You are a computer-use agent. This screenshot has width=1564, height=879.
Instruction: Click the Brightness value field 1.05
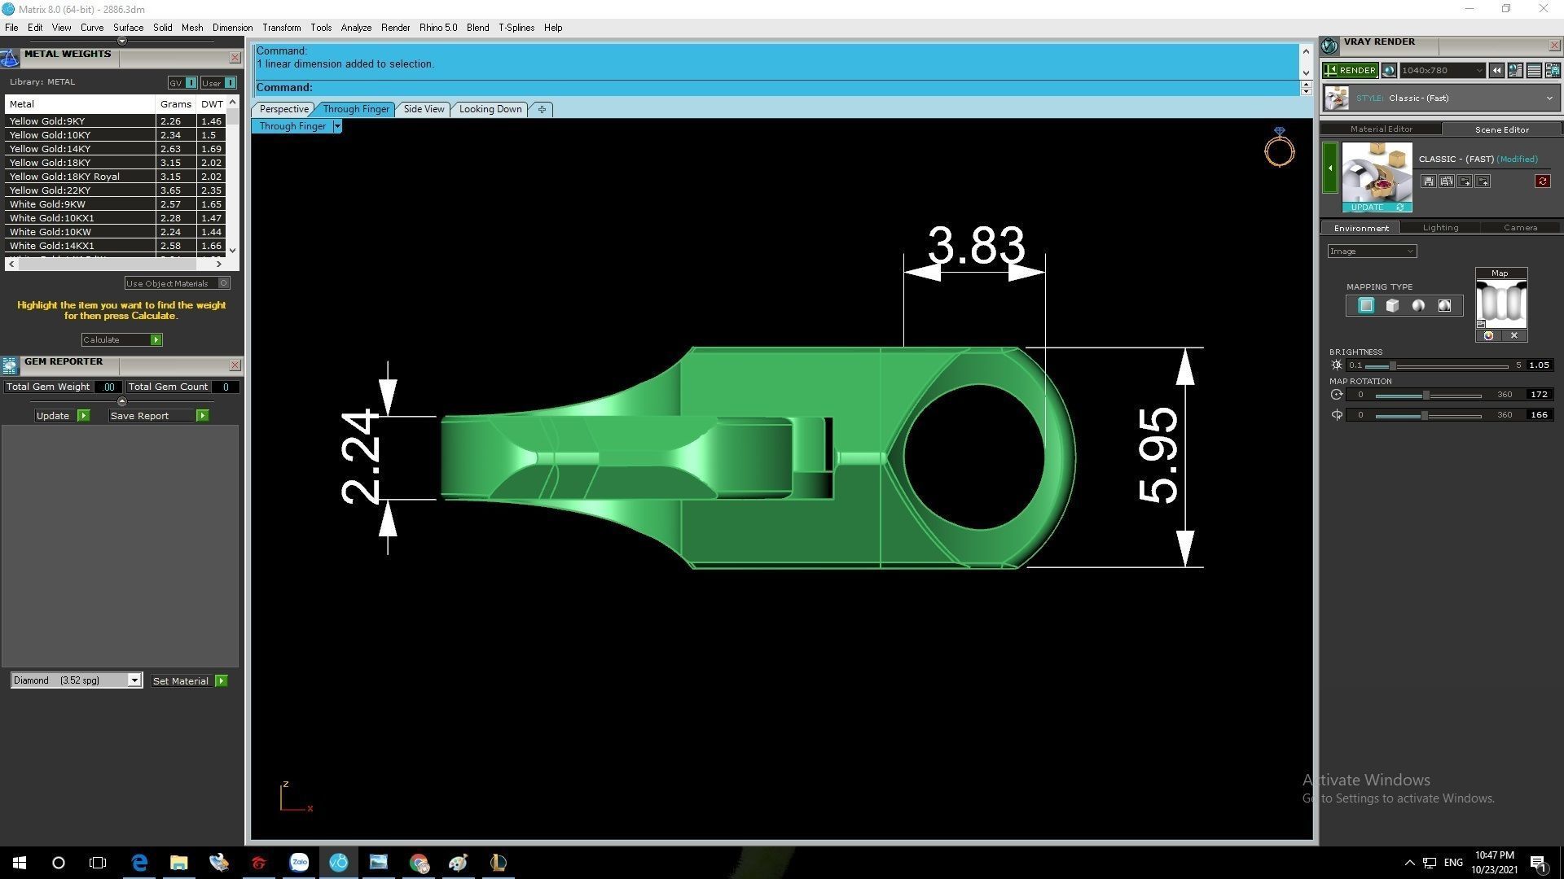click(x=1539, y=365)
